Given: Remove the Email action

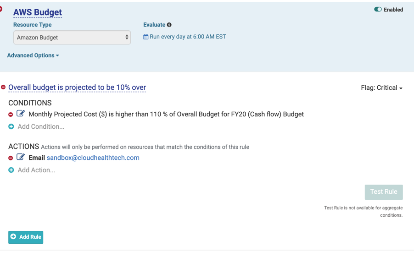Looking at the screenshot, I should pos(11,158).
